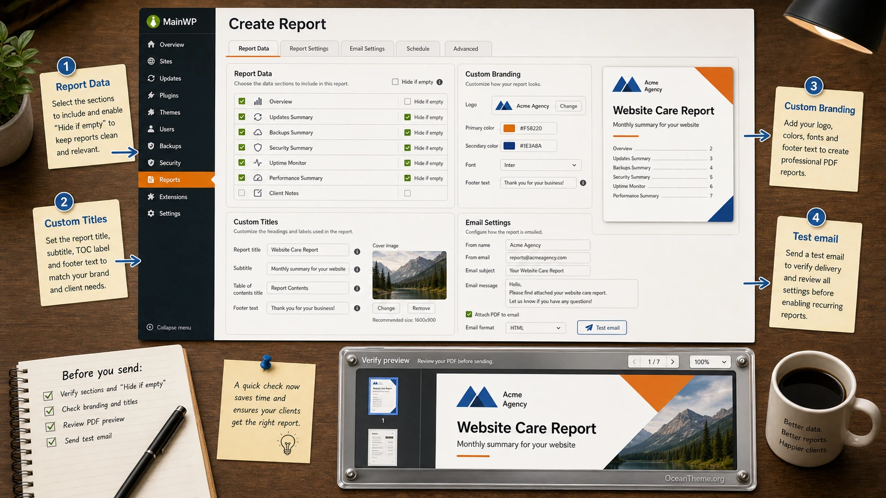The height and width of the screenshot is (498, 886).
Task: Click the orange Primary color swatch
Action: click(509, 128)
